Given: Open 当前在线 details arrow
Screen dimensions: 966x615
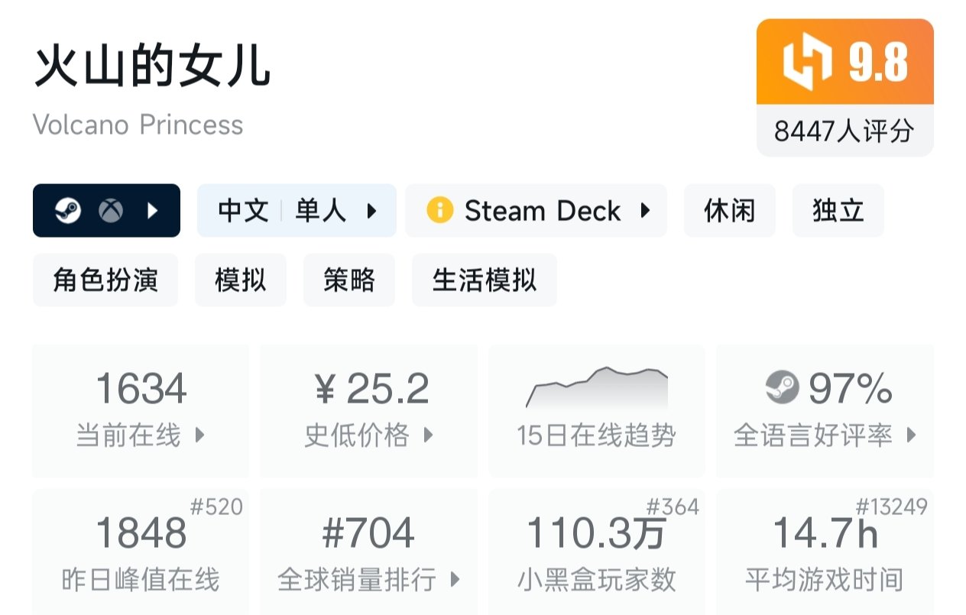Looking at the screenshot, I should coord(199,435).
